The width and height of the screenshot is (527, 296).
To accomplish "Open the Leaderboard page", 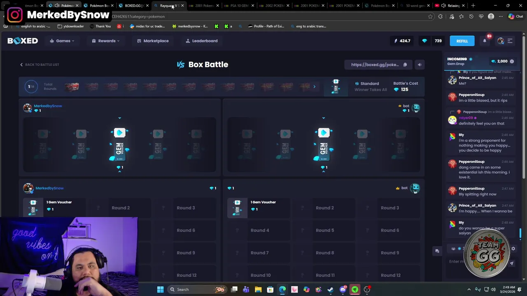I will pos(202,41).
